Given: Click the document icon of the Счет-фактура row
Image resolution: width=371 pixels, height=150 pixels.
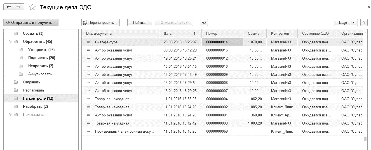Looking at the screenshot, I should 89,42.
